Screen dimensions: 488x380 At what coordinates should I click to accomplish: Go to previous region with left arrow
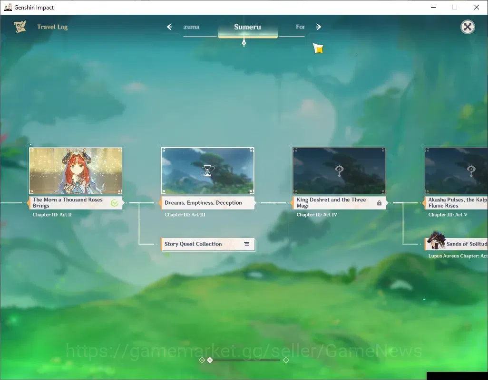pos(169,27)
